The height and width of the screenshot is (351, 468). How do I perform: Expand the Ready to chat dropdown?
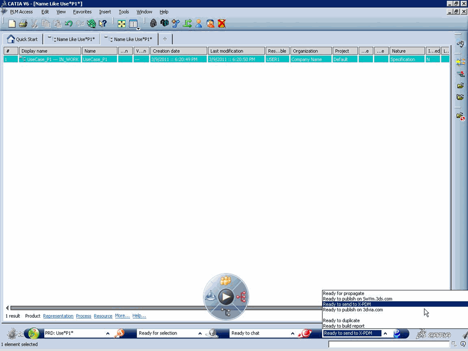292,334
